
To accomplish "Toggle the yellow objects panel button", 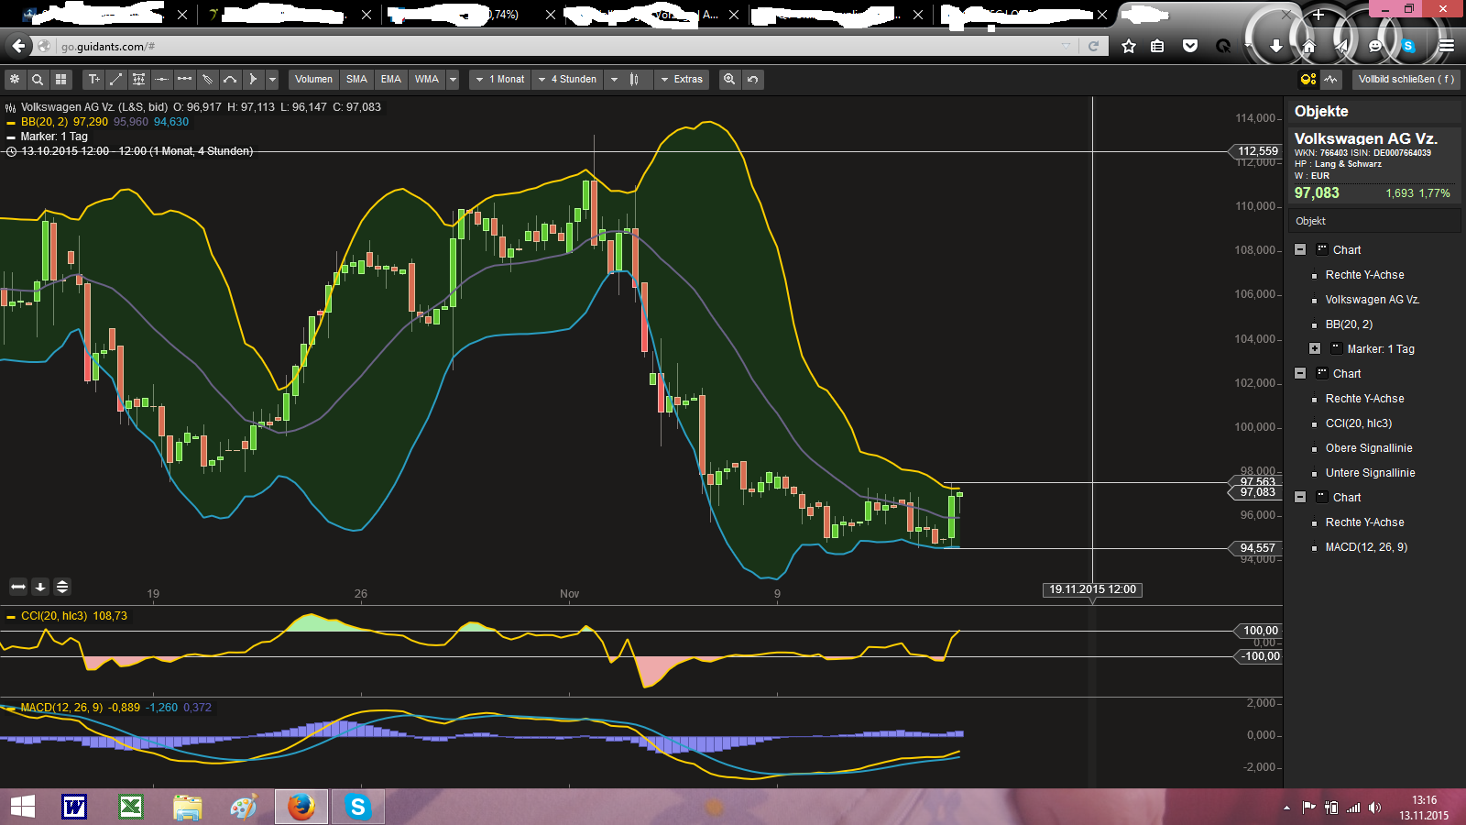I will click(x=1308, y=80).
